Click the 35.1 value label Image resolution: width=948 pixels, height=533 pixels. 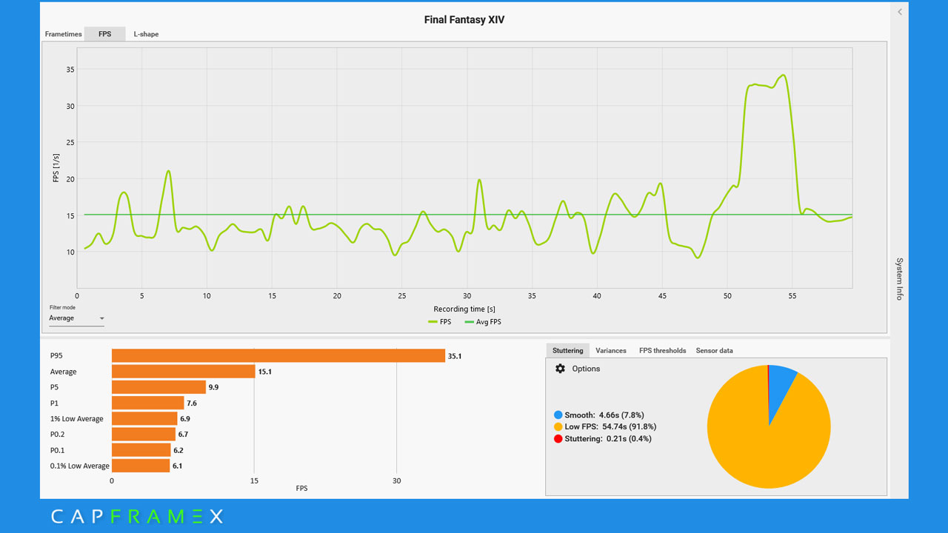[x=455, y=356]
